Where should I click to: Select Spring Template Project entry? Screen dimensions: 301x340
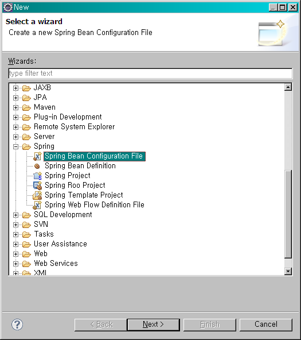pyautogui.click(x=84, y=195)
